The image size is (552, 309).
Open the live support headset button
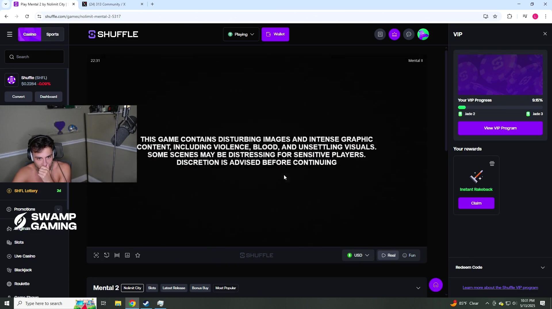(436, 285)
